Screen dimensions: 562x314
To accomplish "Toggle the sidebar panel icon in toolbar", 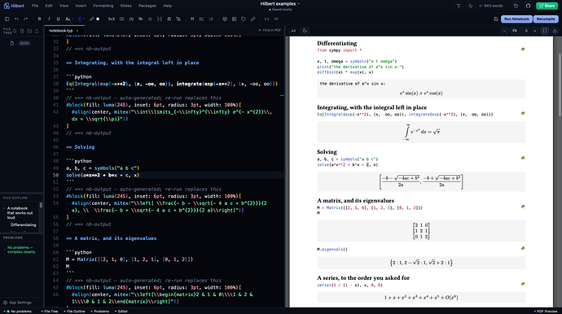I will pyautogui.click(x=7, y=19).
